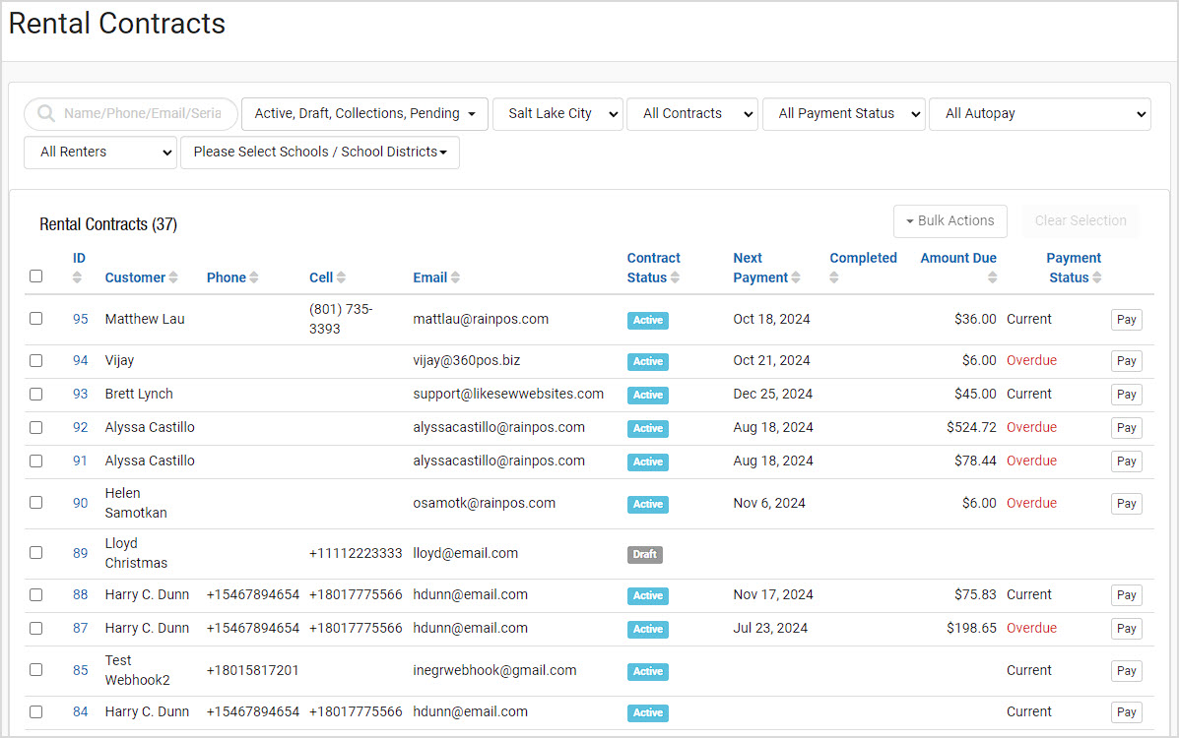Sort by Customer column arrows
Screen dimensions: 1179x738
click(173, 277)
